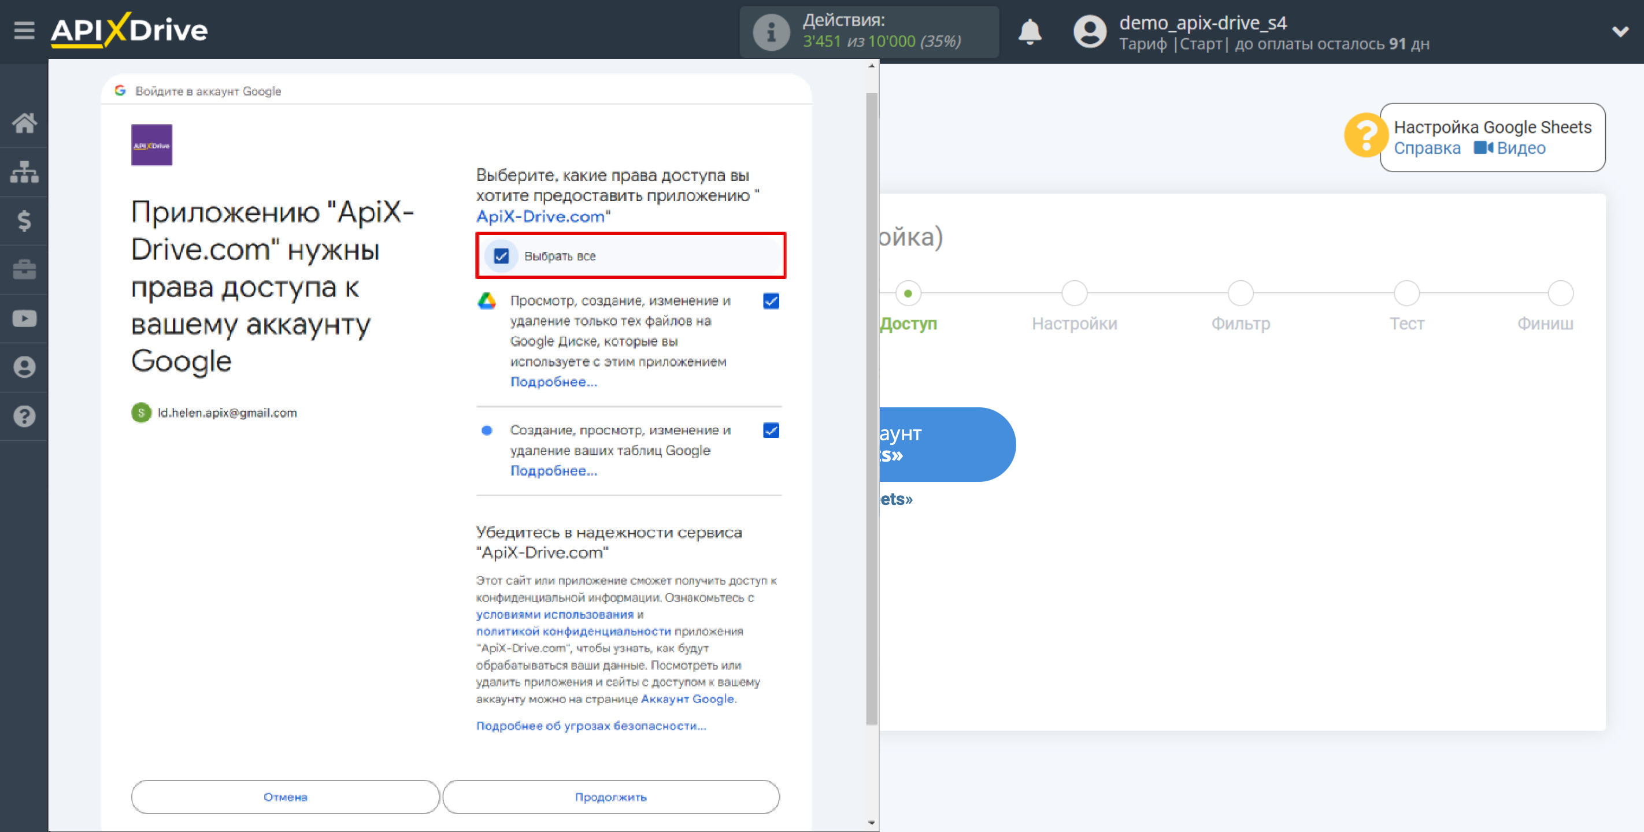Open условиями использования link
The width and height of the screenshot is (1644, 832).
point(554,614)
